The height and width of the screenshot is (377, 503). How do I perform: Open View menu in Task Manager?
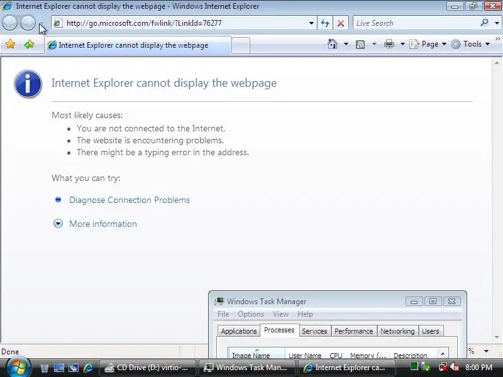(x=280, y=314)
